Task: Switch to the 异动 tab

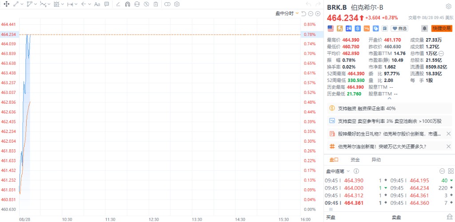Action: [x=376, y=160]
